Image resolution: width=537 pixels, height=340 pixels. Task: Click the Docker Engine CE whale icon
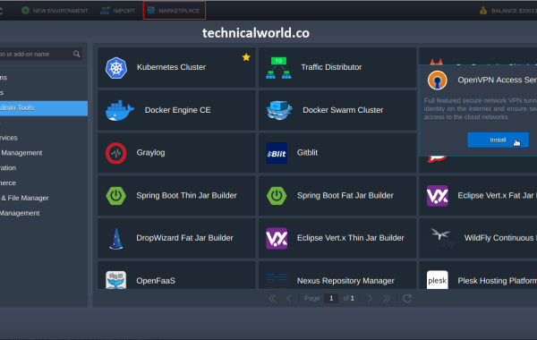(x=120, y=110)
